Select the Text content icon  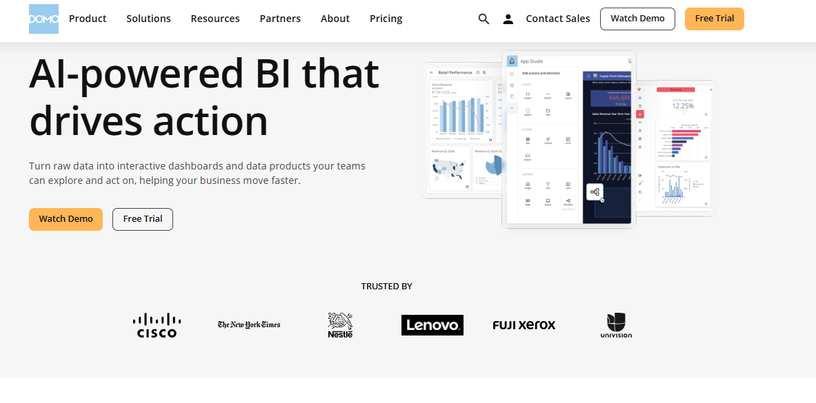pos(548,184)
